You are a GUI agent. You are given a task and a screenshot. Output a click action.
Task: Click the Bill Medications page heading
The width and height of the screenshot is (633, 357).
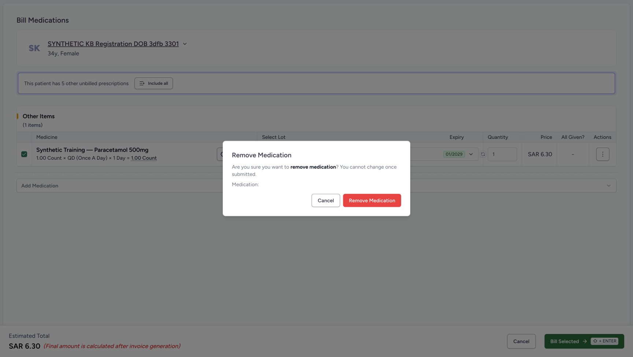pyautogui.click(x=42, y=20)
